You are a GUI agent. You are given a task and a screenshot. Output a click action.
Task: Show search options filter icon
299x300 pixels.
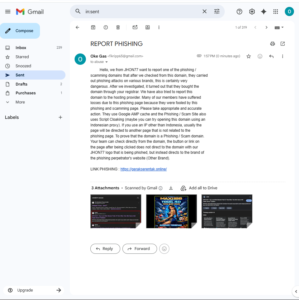(x=217, y=12)
